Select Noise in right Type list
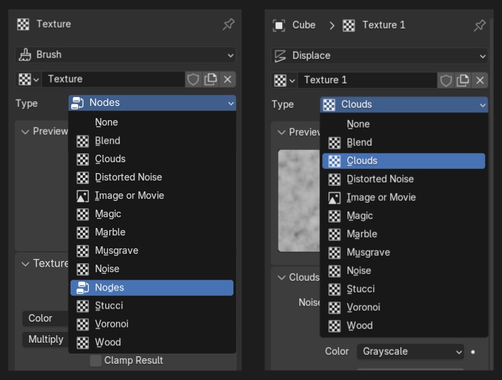The image size is (502, 380). (x=404, y=271)
